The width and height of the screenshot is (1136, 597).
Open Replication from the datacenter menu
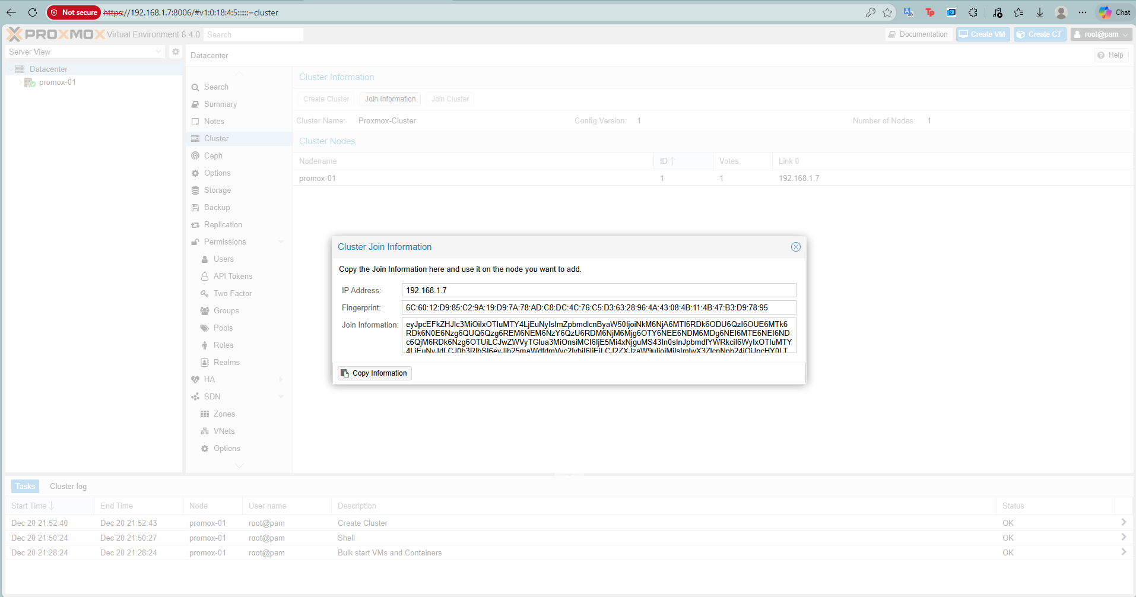coord(223,225)
